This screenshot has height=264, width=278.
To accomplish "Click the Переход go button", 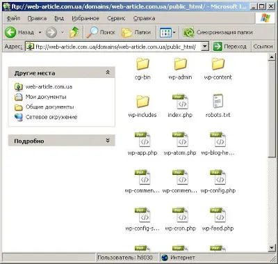I will click(230, 47).
